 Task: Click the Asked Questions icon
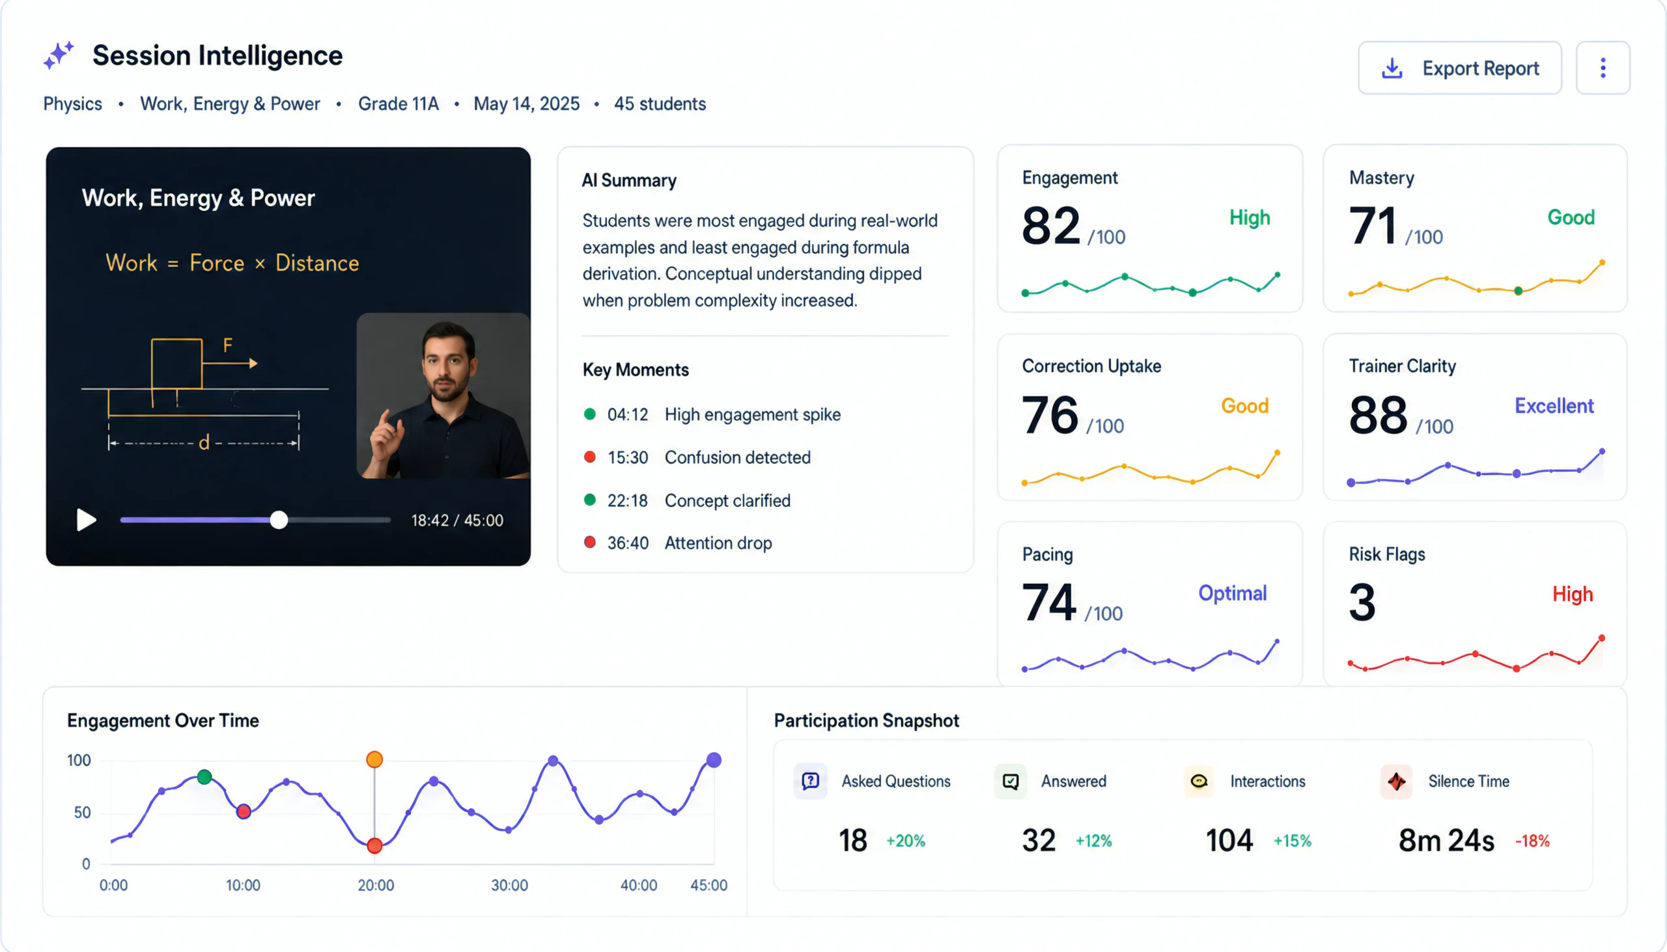pos(810,781)
